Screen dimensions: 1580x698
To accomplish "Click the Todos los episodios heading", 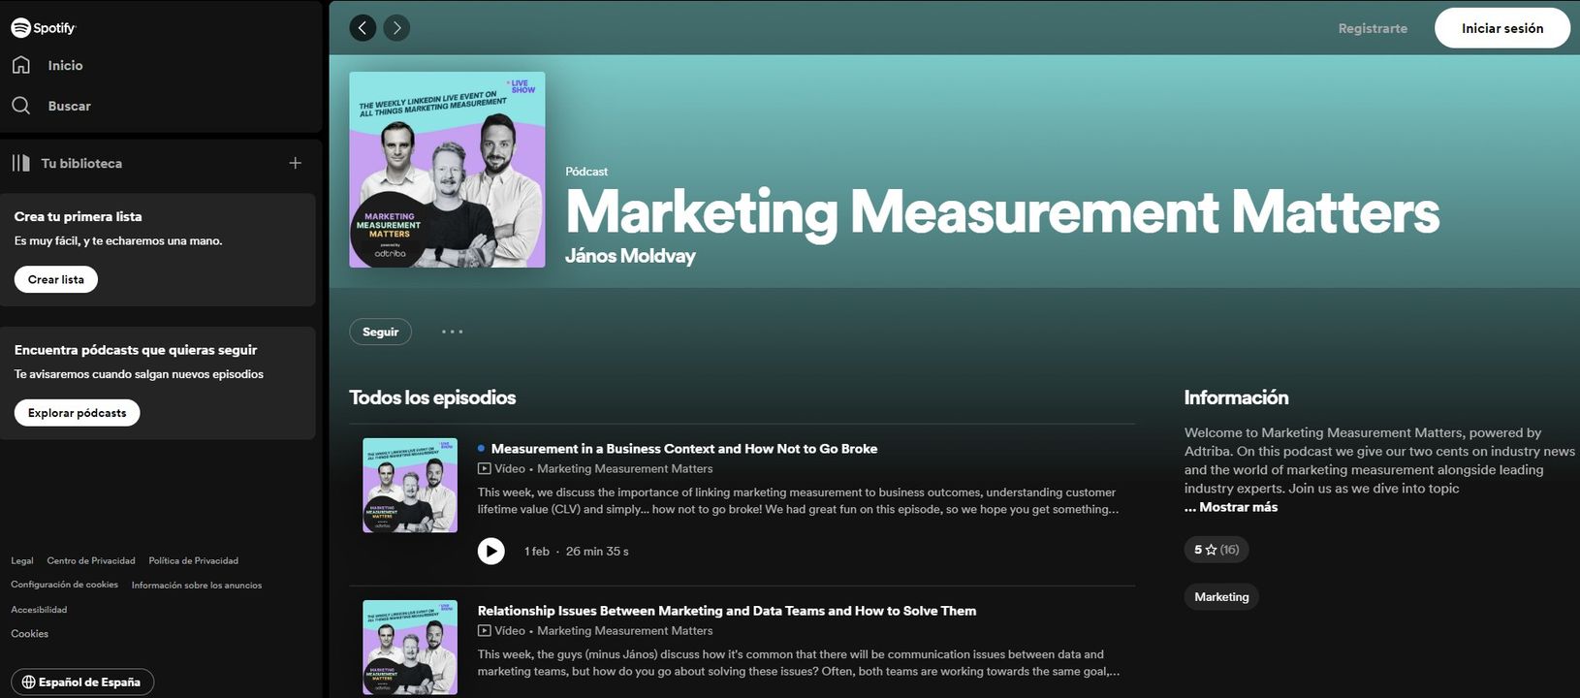I will 432,397.
